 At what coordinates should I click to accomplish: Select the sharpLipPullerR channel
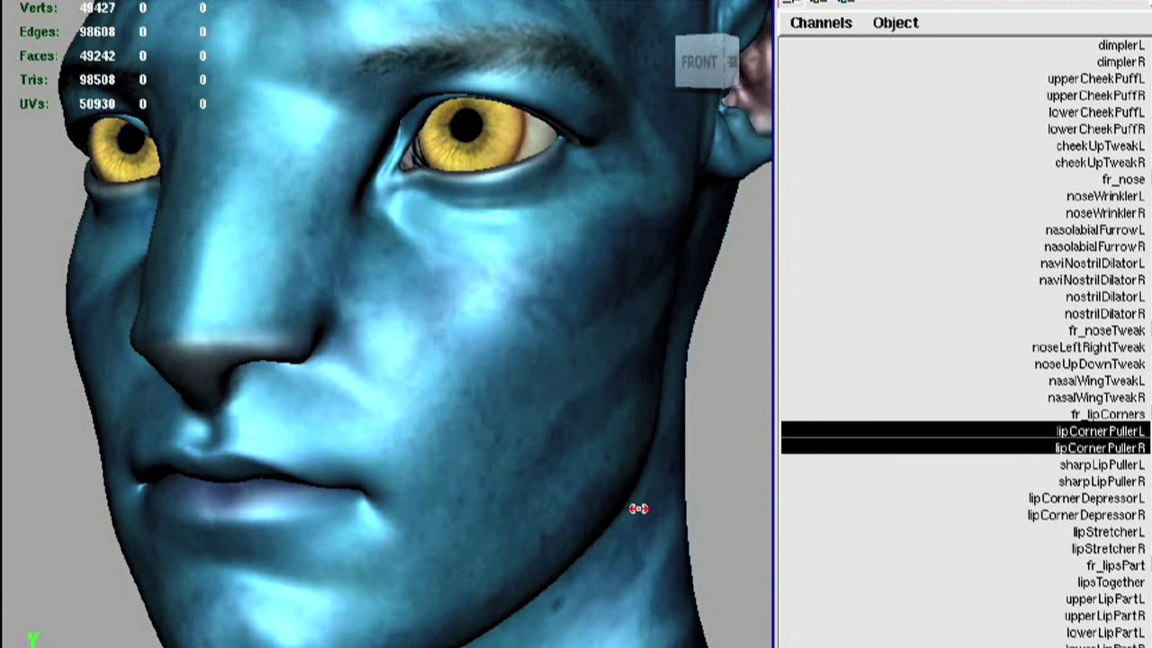click(x=1102, y=481)
